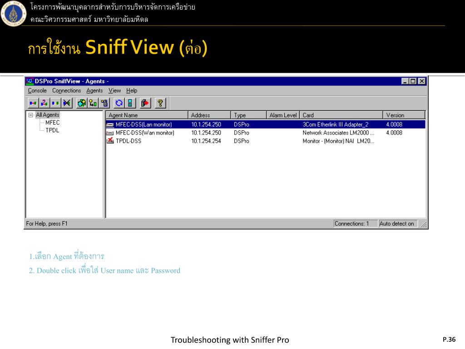This screenshot has width=465, height=349.
Task: Click version 4.0008 in the Wan monitor row
Action: point(394,133)
